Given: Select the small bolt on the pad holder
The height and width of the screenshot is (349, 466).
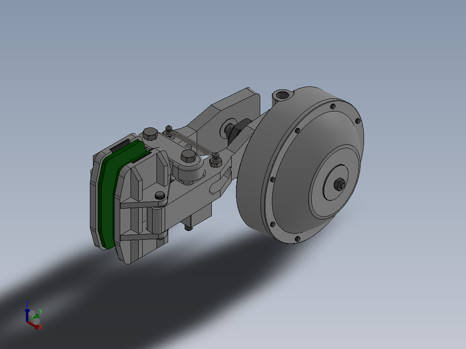Looking at the screenshot, I should pyautogui.click(x=160, y=195).
